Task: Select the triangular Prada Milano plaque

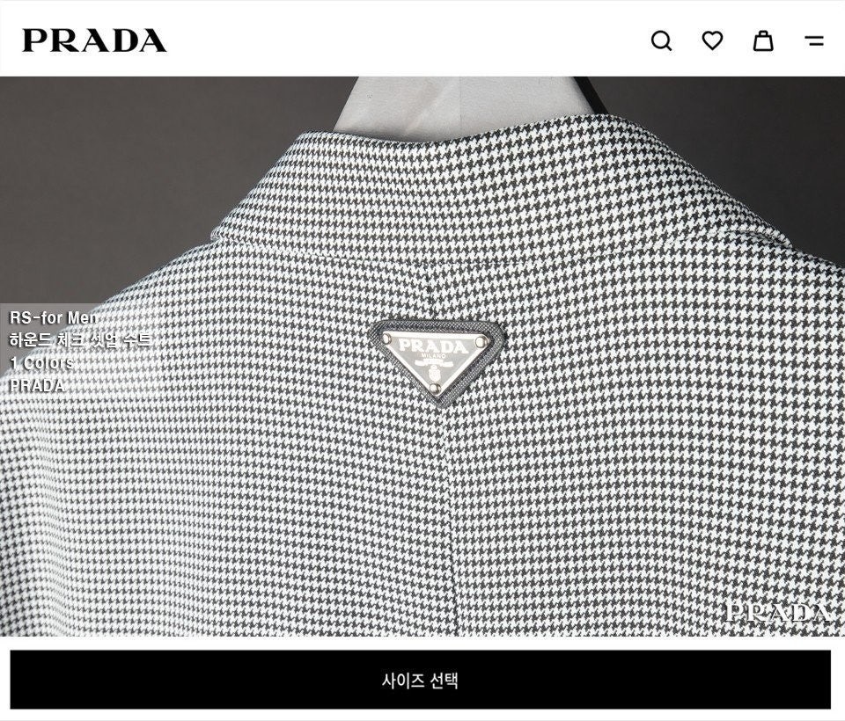Action: 437,360
